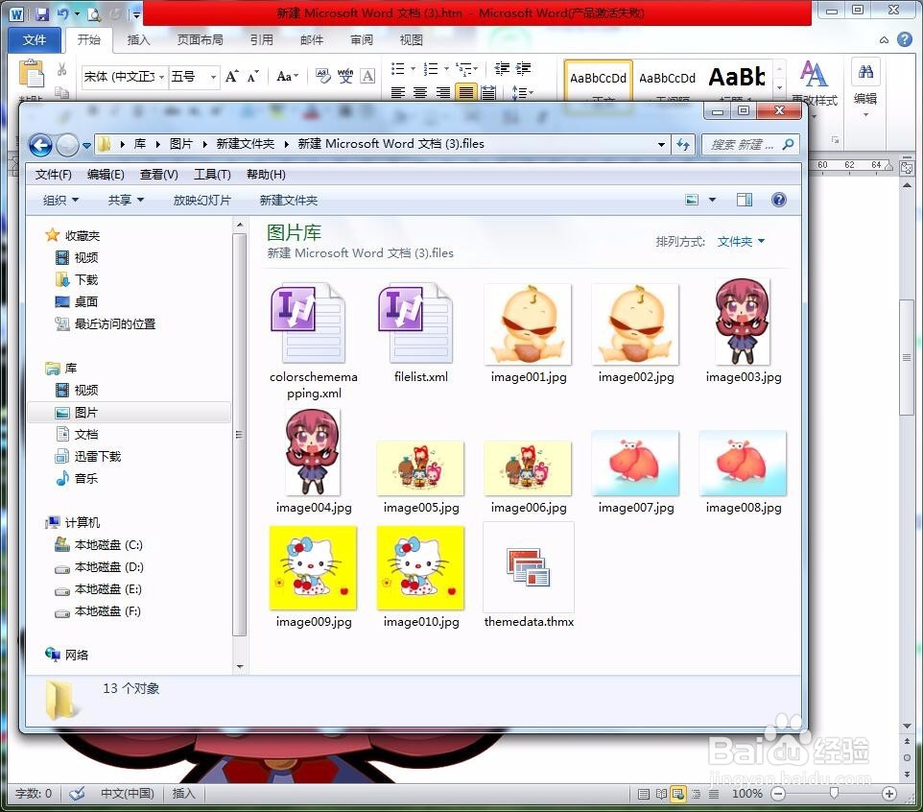Open 排列方式 文件夹 dropdown
This screenshot has width=923, height=812.
(741, 242)
